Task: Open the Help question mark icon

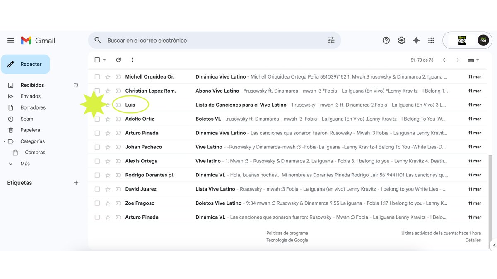Action: (386, 40)
